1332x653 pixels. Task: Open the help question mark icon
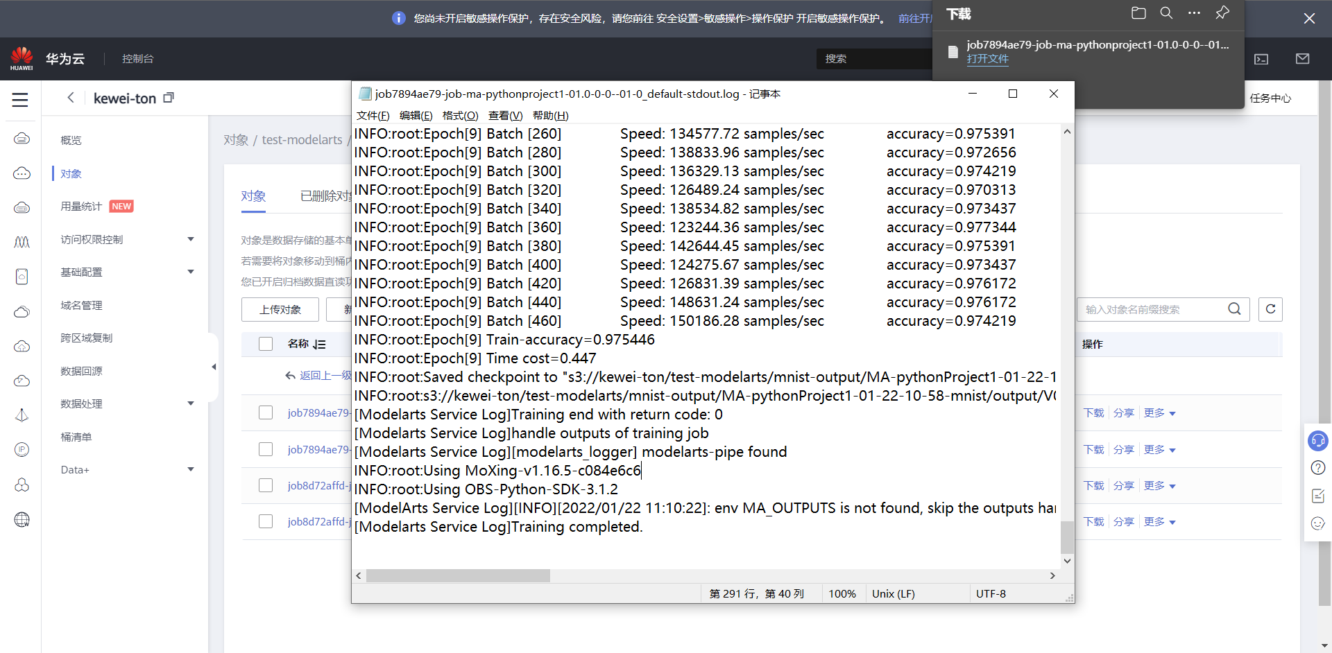pos(1318,468)
